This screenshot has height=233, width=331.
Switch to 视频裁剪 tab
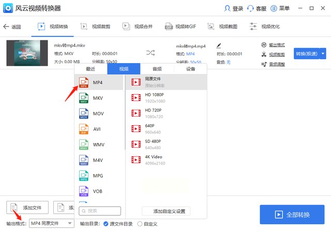(x=95, y=26)
